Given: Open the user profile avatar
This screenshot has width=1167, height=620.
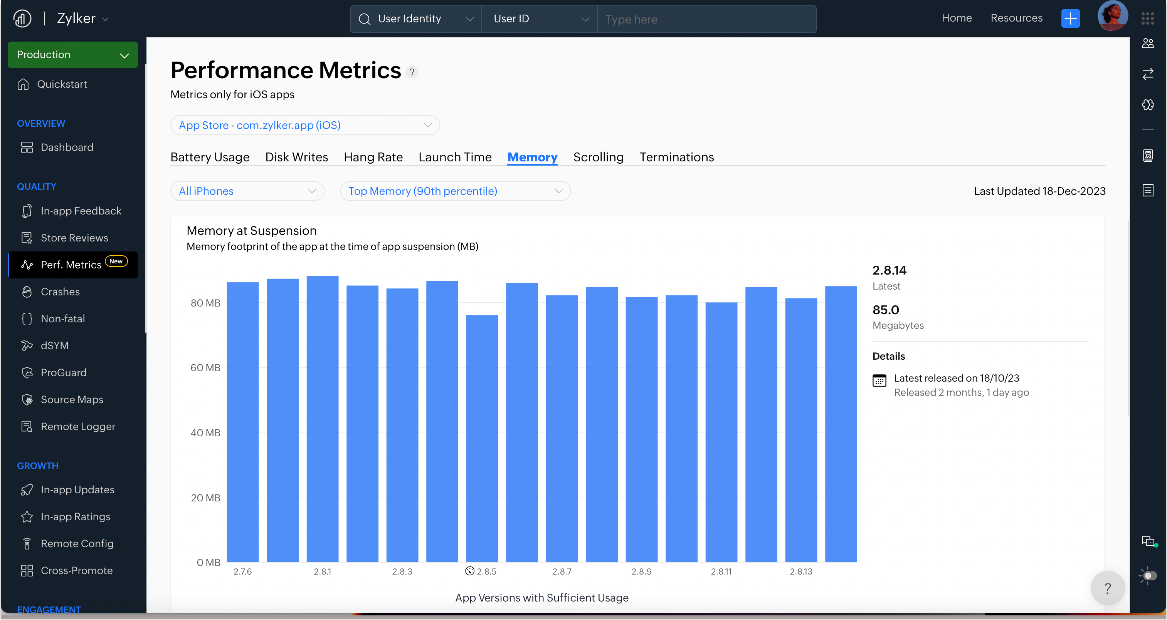Looking at the screenshot, I should coord(1112,17).
